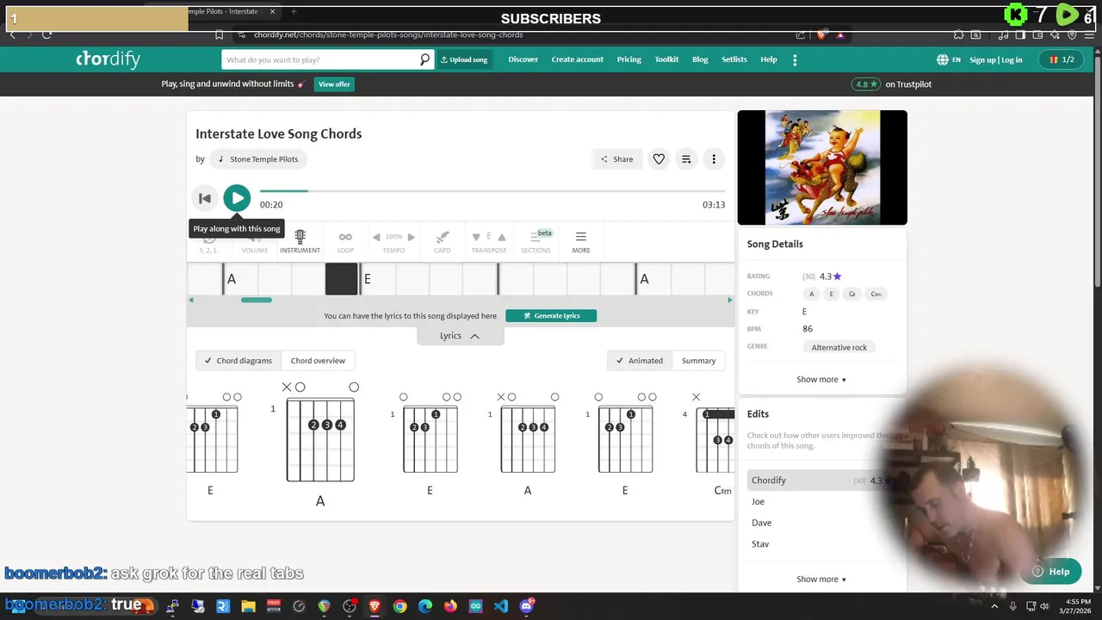Add song to a setlist icon
The height and width of the screenshot is (620, 1102).
(686, 159)
